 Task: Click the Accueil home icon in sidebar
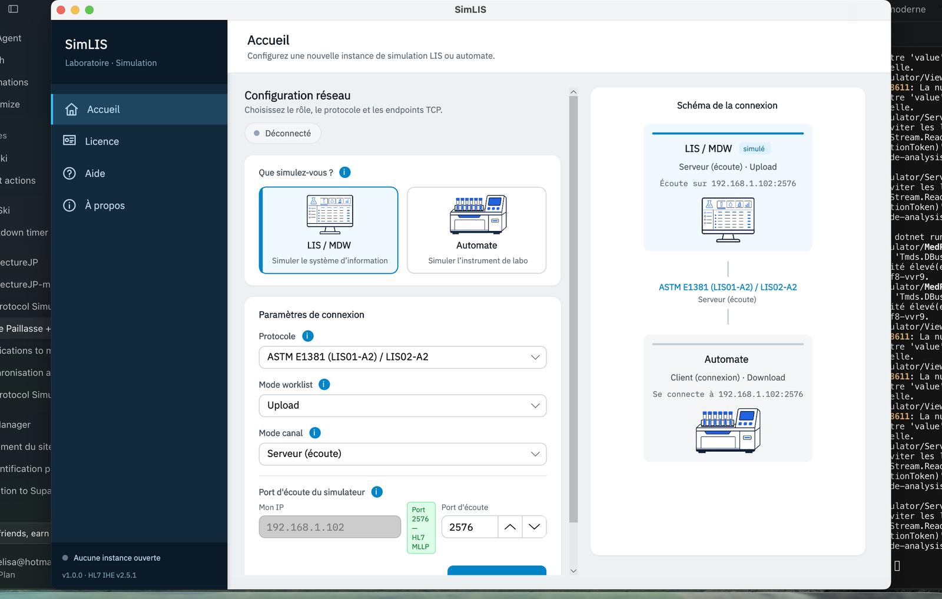pos(71,110)
